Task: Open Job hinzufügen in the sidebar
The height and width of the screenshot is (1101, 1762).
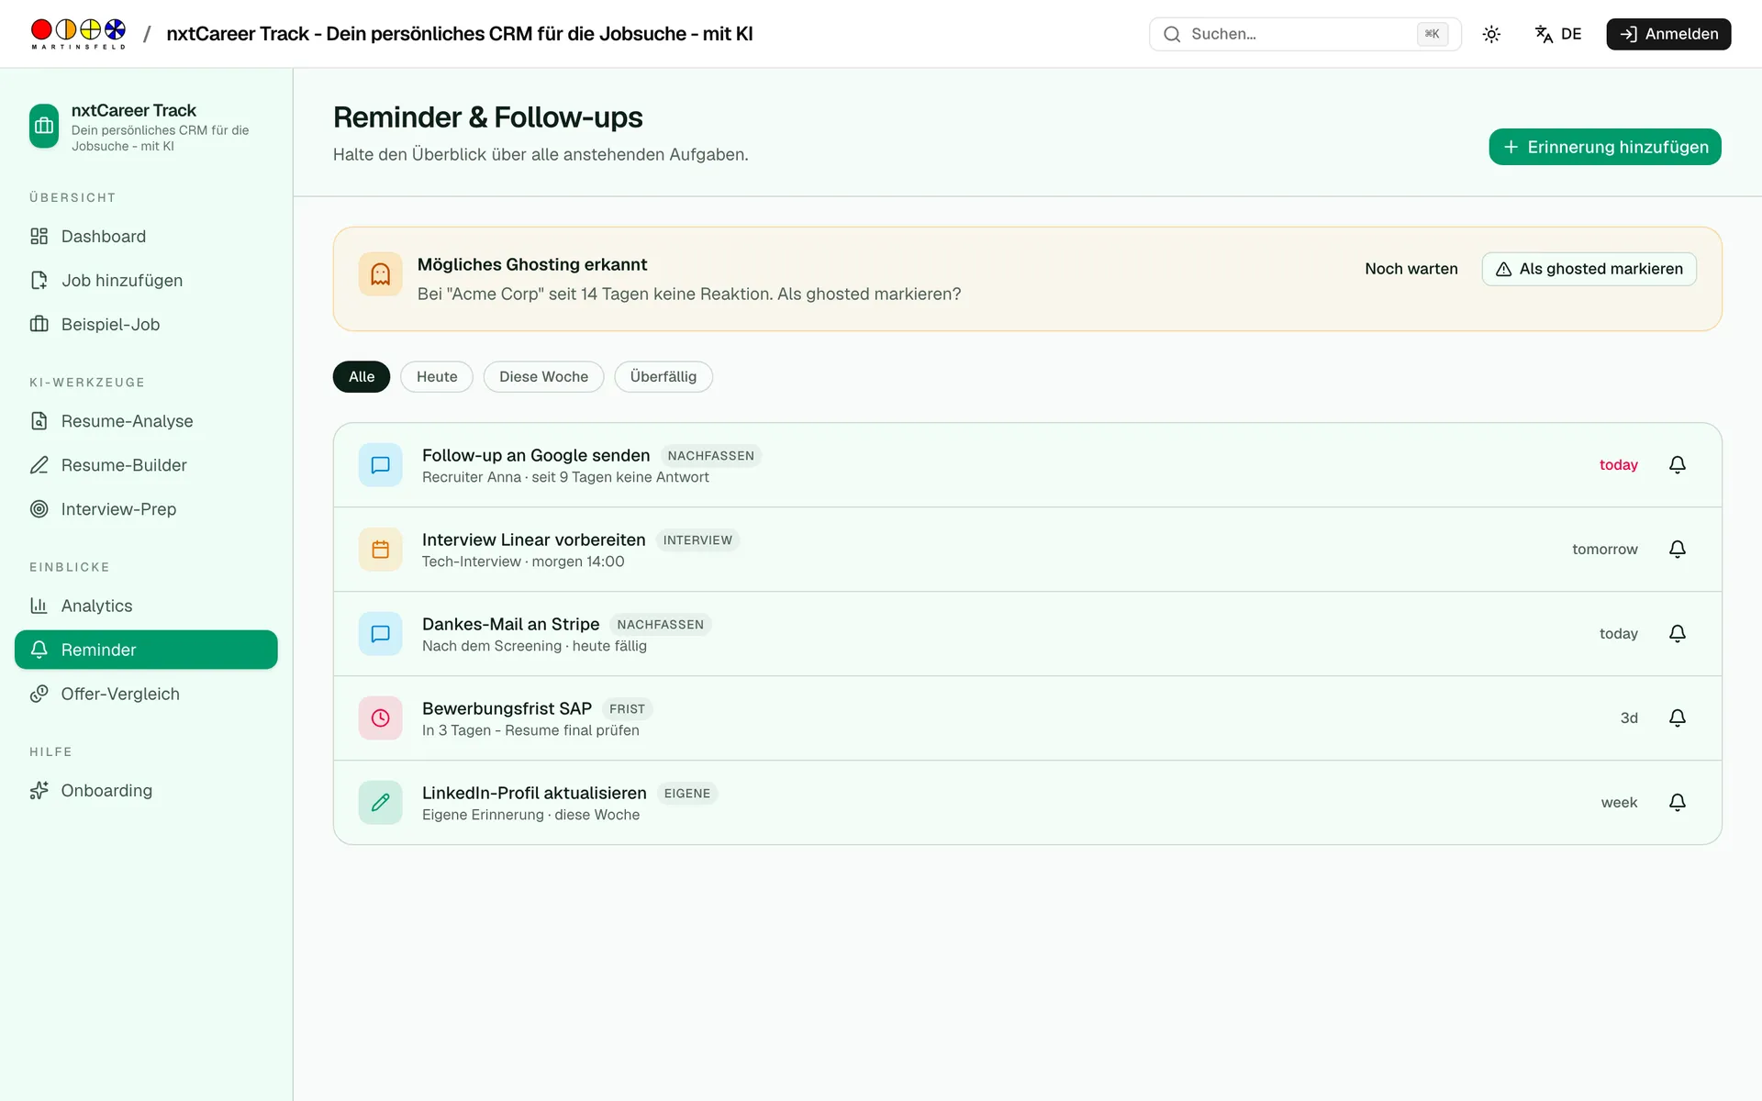Action: (x=146, y=281)
